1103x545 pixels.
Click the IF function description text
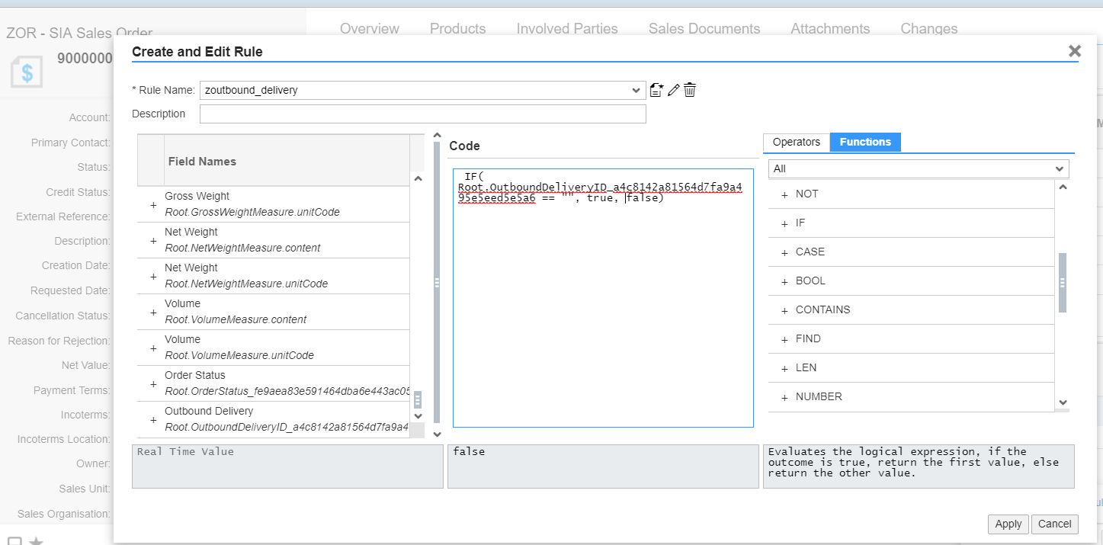(913, 463)
